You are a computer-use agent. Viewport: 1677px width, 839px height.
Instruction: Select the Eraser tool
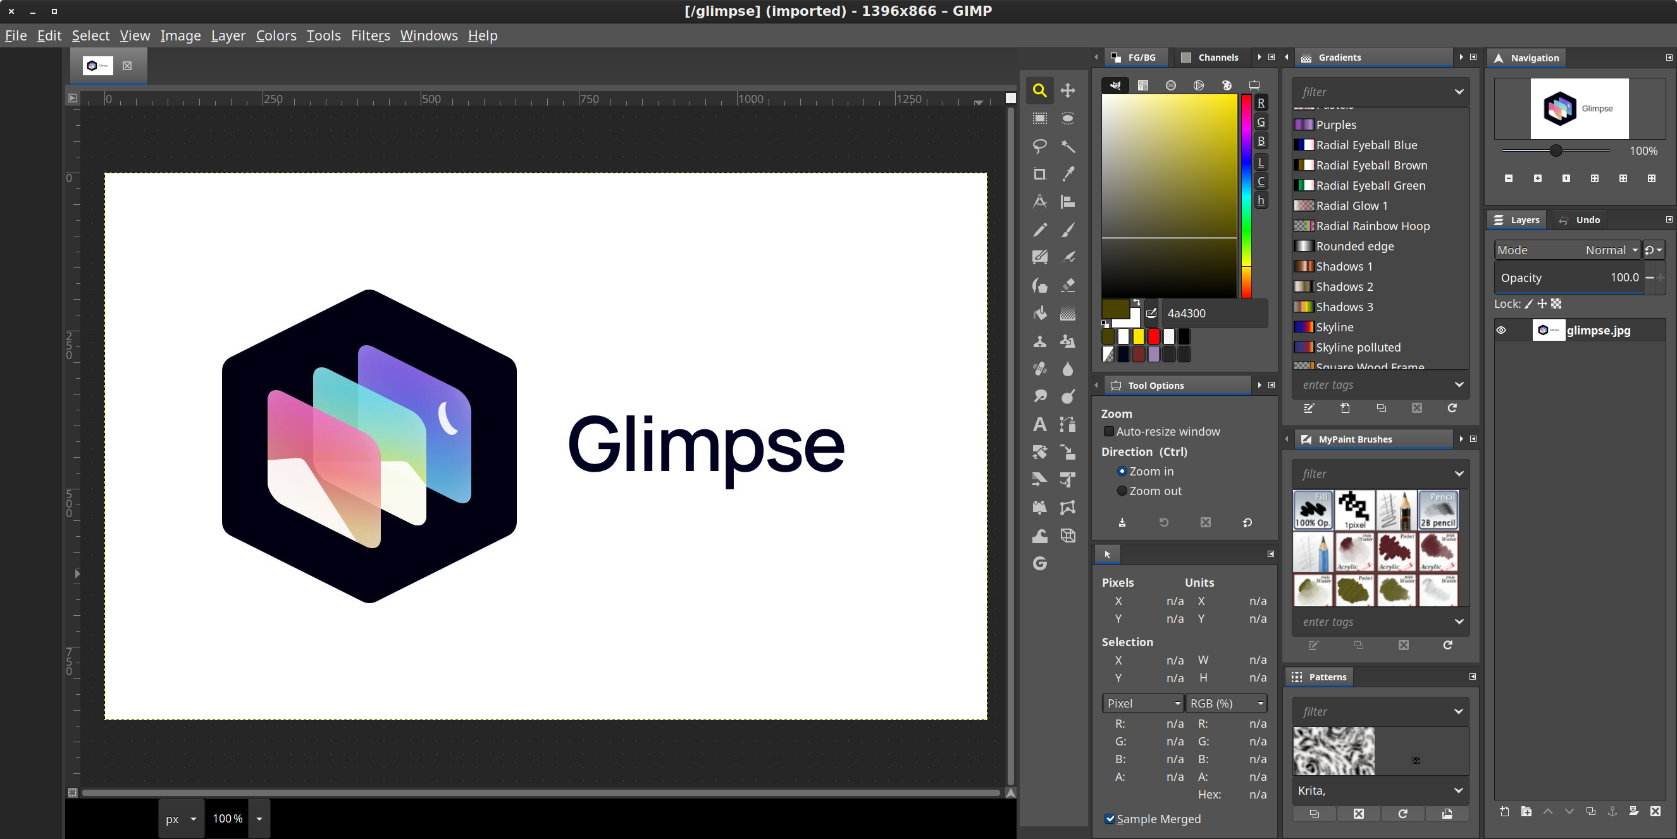[x=1068, y=285]
